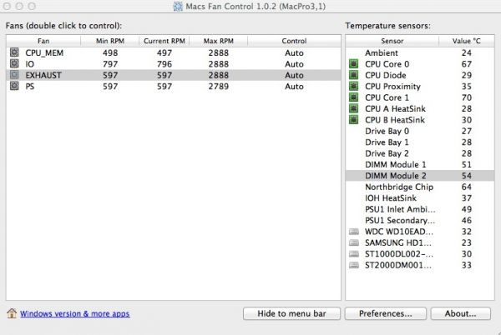Click the Control column header
The height and width of the screenshot is (335, 501).
294,39
